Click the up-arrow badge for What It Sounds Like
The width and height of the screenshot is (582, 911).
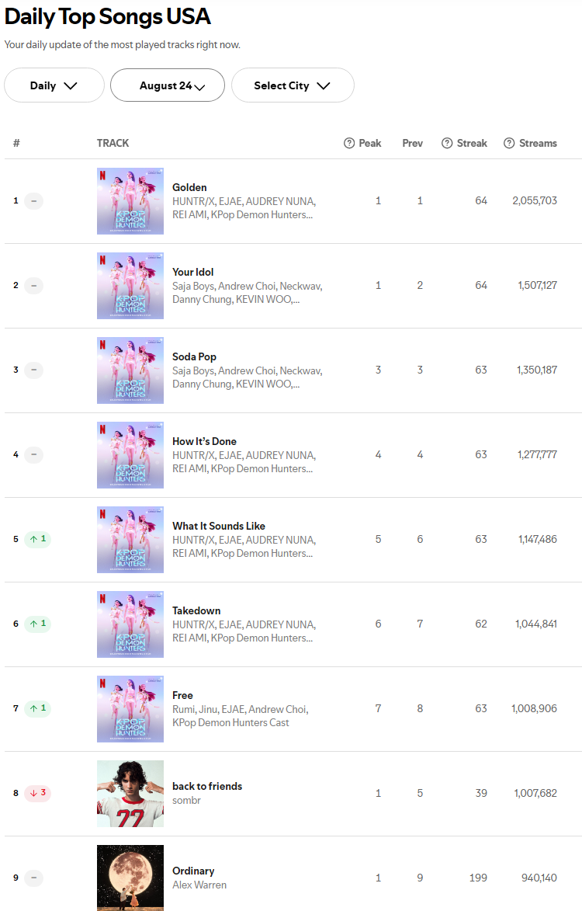pos(37,539)
